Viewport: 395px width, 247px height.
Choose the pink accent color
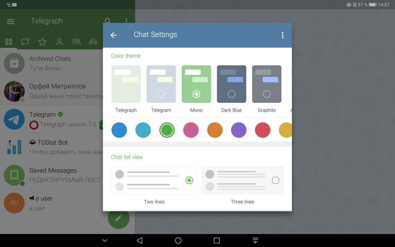[x=191, y=130]
